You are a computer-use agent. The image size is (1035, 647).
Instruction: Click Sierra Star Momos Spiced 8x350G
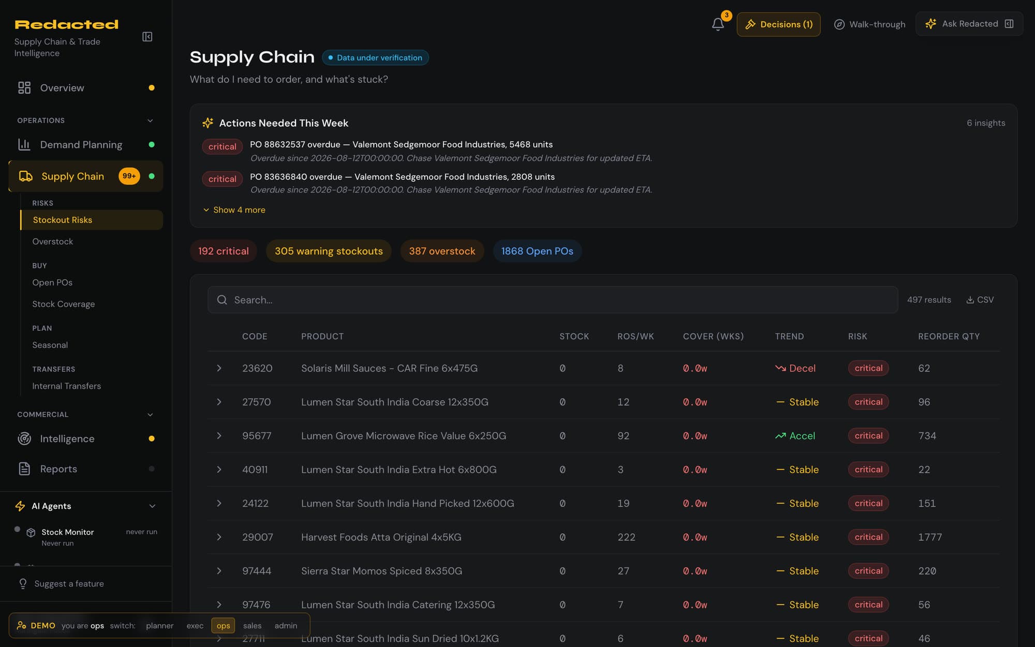coord(381,571)
